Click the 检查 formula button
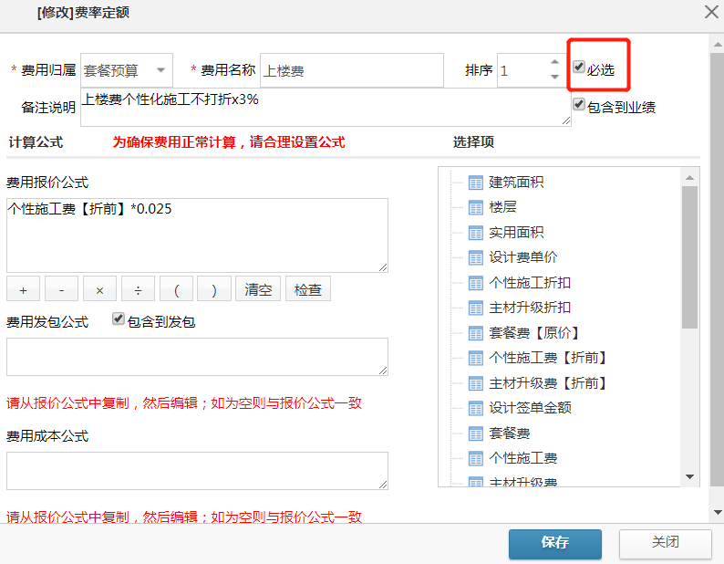Screen dimensions: 724x564 tap(307, 289)
